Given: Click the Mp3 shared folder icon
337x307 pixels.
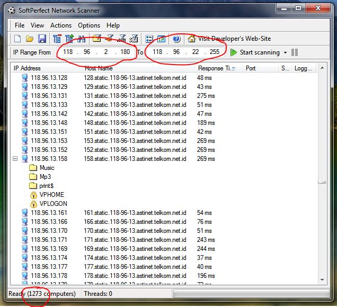Looking at the screenshot, I should point(33,176).
